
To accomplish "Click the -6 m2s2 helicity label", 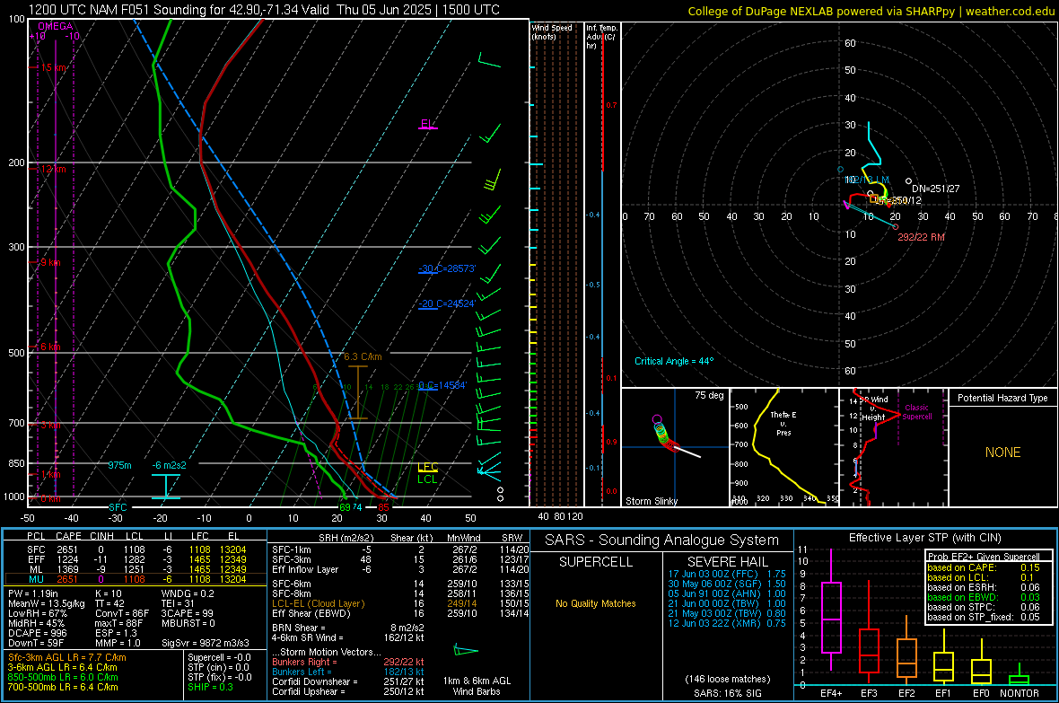I will [169, 465].
